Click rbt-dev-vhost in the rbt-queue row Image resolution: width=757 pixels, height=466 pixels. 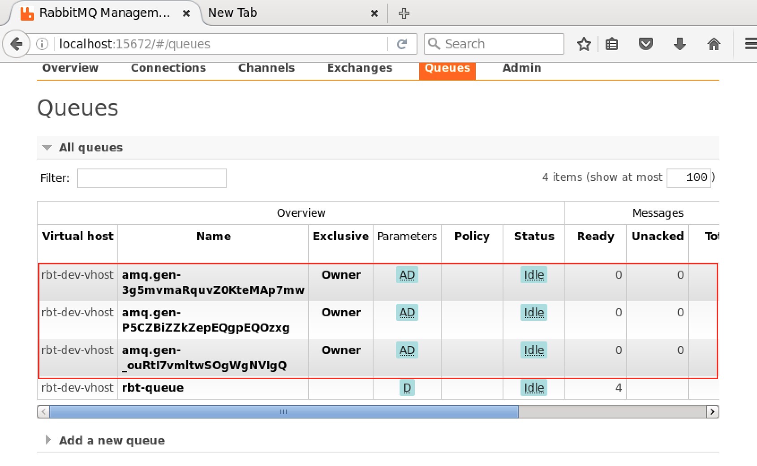click(77, 388)
